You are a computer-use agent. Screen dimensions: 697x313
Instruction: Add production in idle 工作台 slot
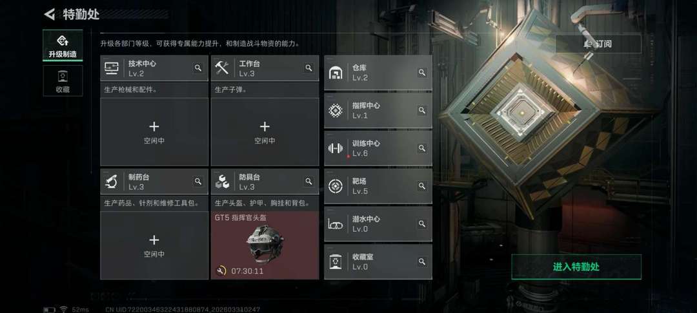pos(265,132)
